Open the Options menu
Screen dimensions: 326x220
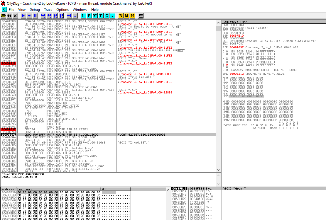click(x=63, y=10)
